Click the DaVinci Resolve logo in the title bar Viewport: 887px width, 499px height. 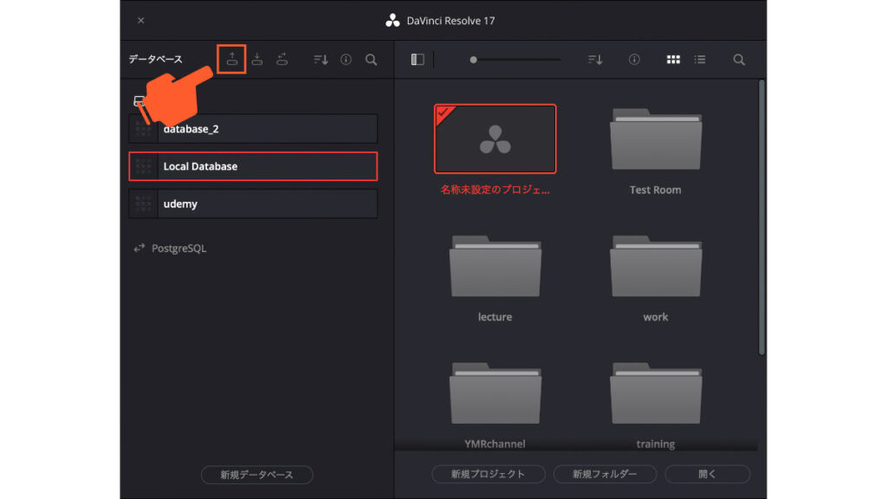pyautogui.click(x=392, y=20)
